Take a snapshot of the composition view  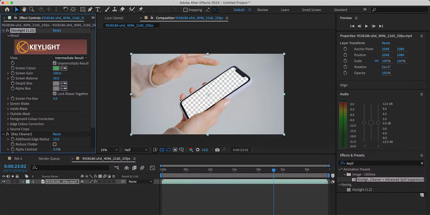point(217,150)
